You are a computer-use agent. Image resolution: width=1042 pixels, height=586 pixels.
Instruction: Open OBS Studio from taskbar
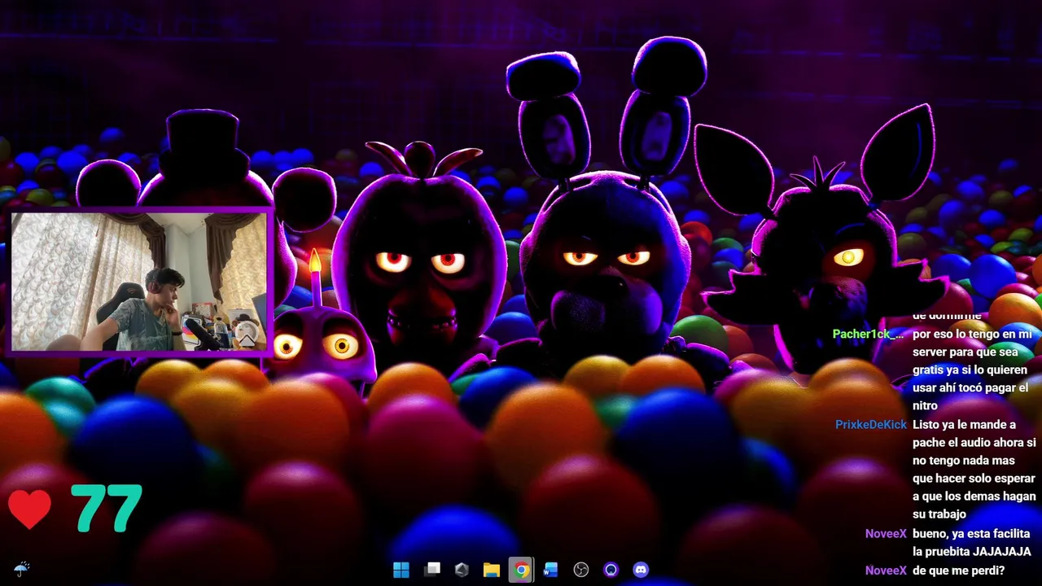point(580,570)
